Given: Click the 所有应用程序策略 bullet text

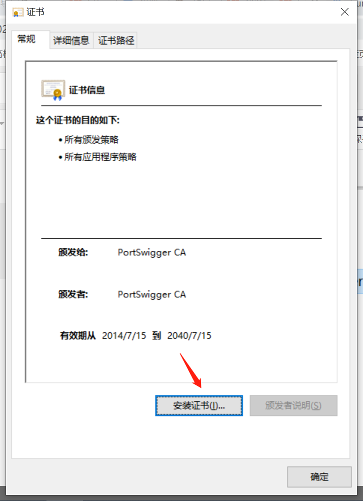Looking at the screenshot, I should click(100, 157).
